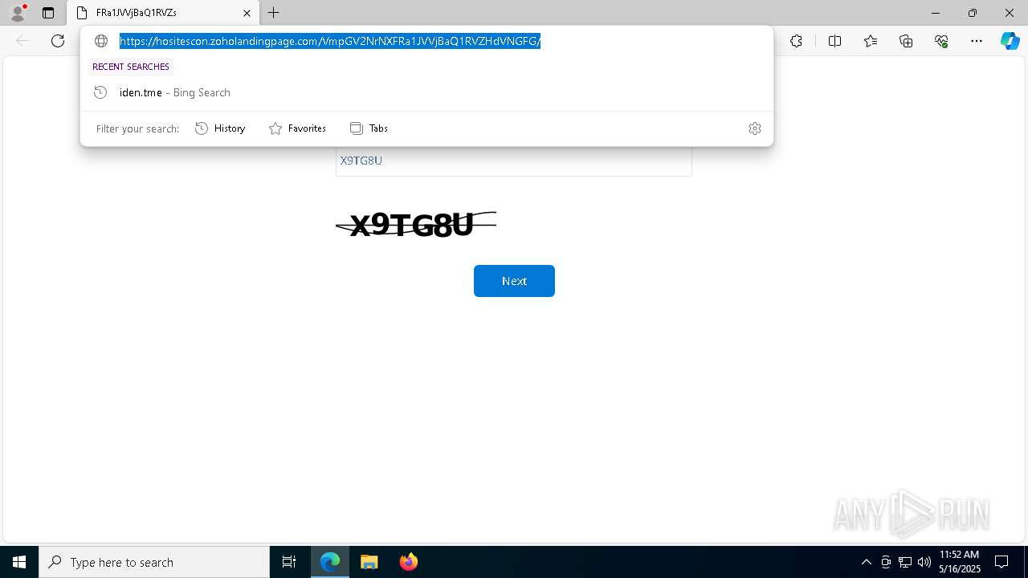Viewport: 1028px width, 578px height.
Task: Click the blue Next button
Action: [514, 281]
